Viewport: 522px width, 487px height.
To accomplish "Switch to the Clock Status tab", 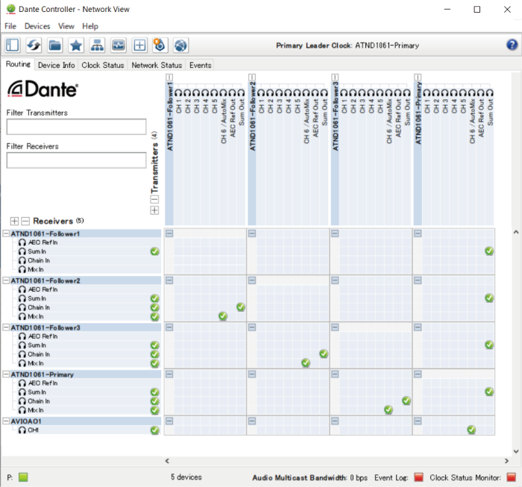I will tap(103, 65).
